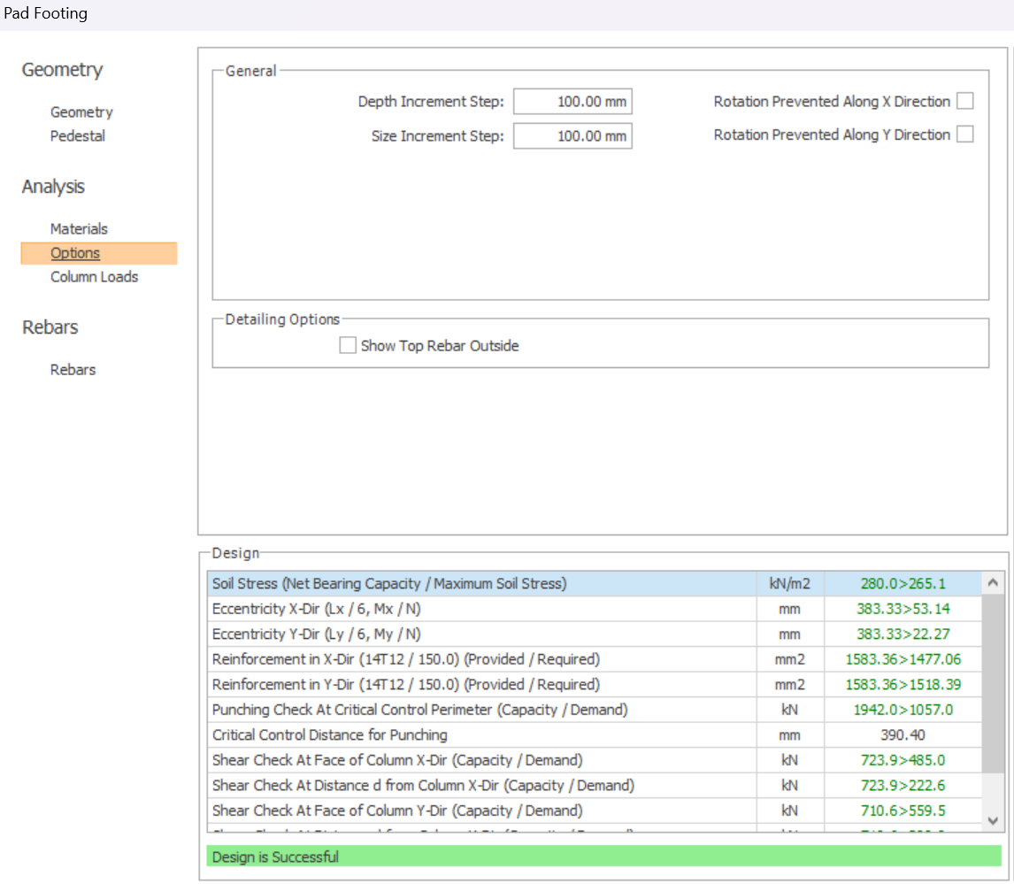Open the Rebars settings page

(x=73, y=370)
